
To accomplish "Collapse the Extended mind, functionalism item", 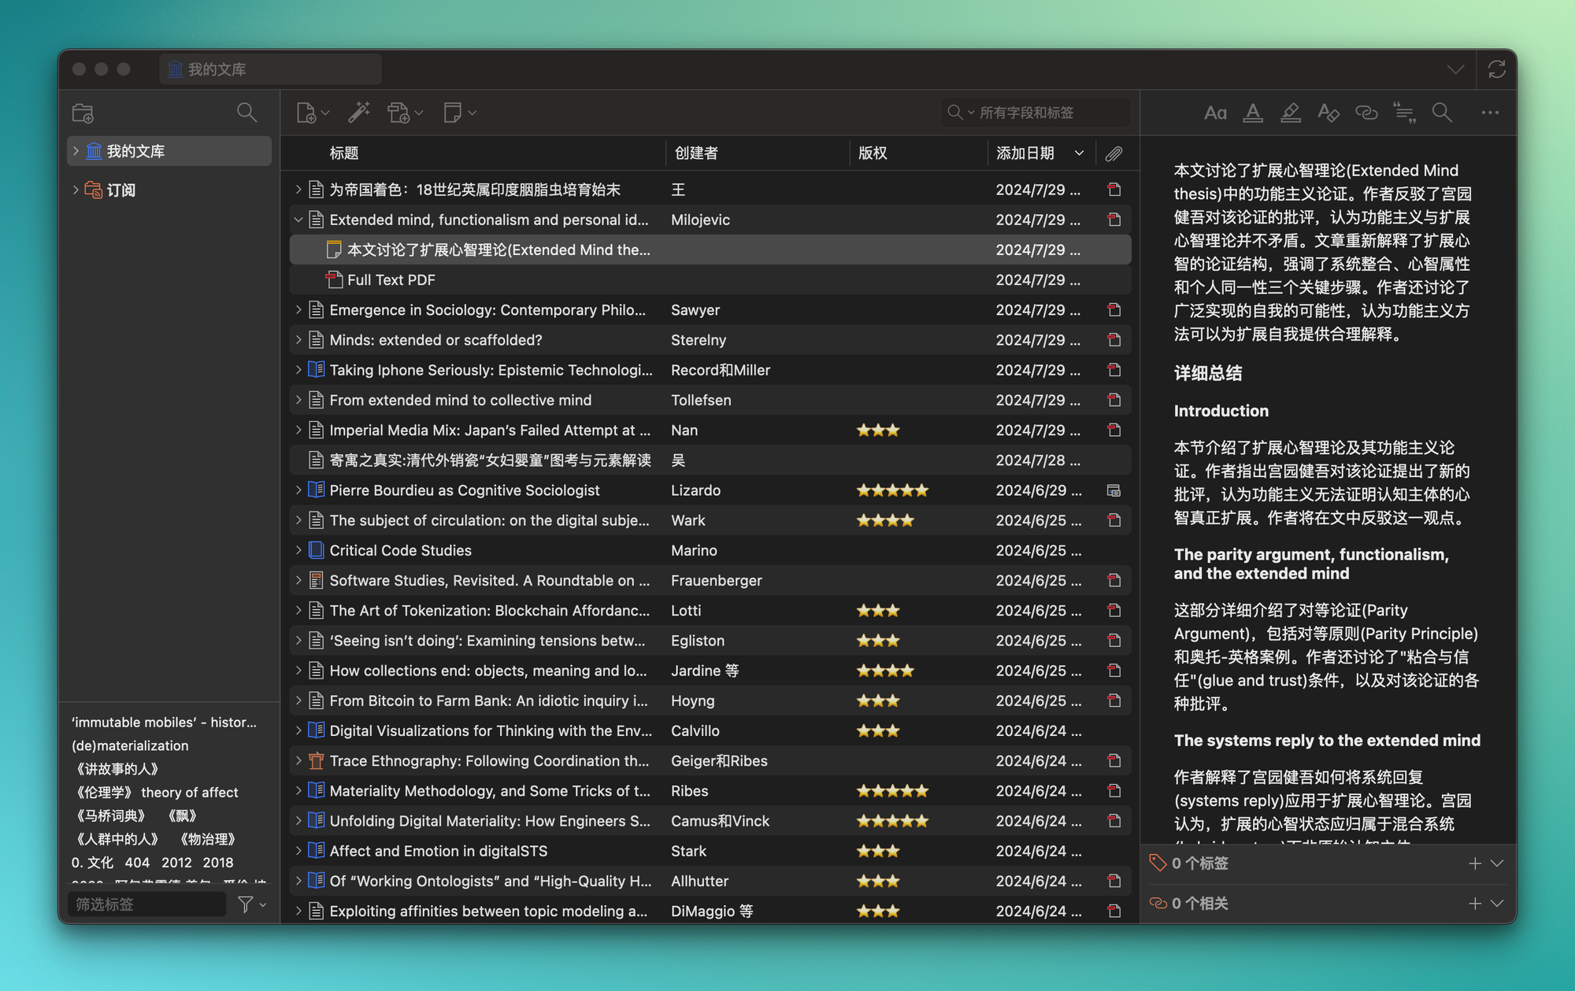I will click(x=298, y=220).
